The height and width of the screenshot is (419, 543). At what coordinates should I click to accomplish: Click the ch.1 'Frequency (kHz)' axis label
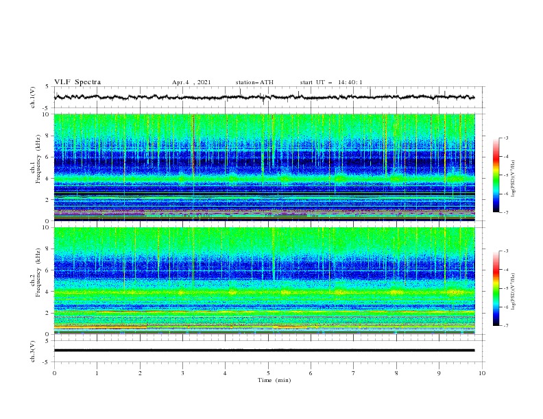pos(38,160)
